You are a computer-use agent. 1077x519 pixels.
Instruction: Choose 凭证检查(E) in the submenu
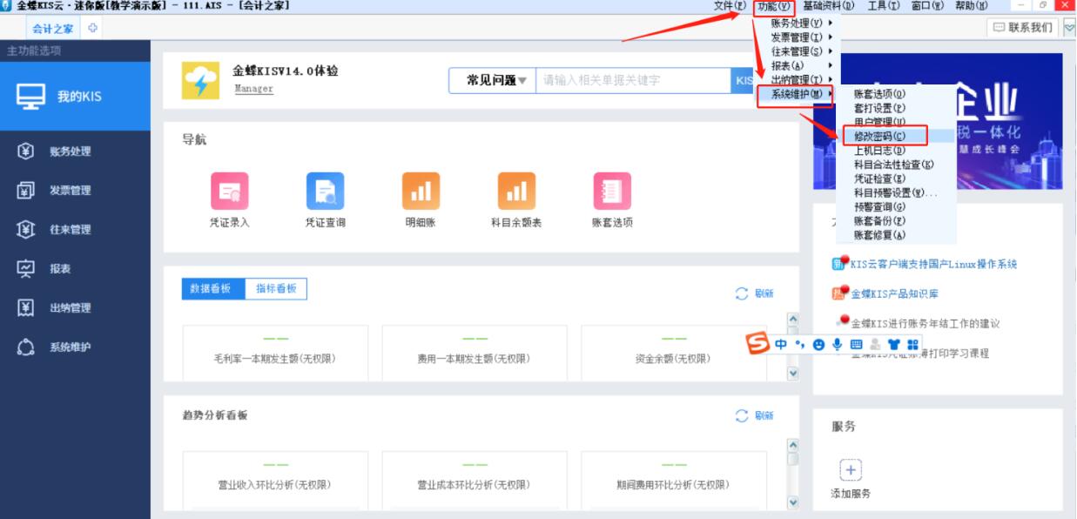click(x=880, y=179)
